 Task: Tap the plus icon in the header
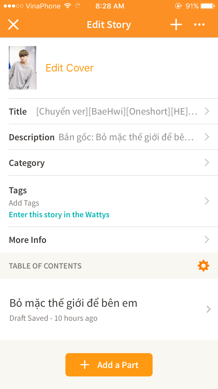pos(176,25)
